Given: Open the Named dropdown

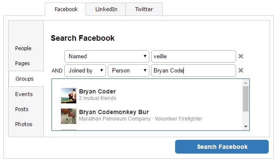Looking at the screenshot, I should (x=107, y=57).
